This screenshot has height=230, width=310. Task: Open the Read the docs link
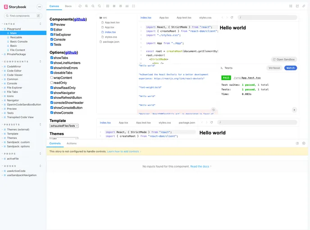201,166
